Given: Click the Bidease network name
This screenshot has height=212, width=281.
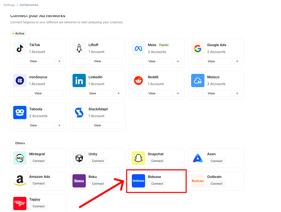Looking at the screenshot, I should tap(154, 177).
